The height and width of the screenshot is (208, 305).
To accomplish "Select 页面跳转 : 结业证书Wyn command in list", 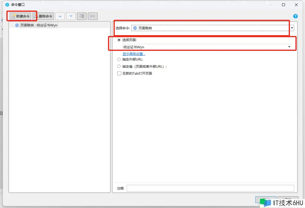I will point(39,25).
